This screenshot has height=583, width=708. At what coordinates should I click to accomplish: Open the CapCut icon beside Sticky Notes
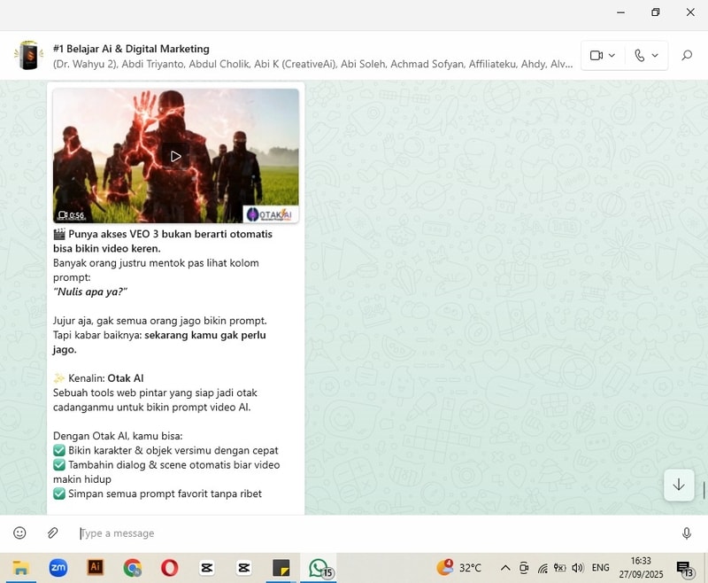click(x=244, y=568)
